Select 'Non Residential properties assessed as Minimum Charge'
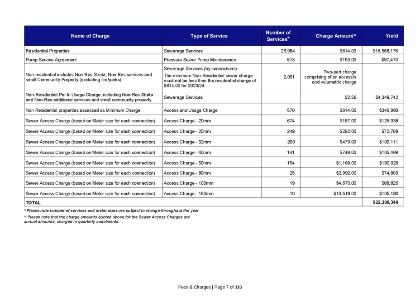This screenshot has width=420, height=297. pyautogui.click(x=83, y=110)
